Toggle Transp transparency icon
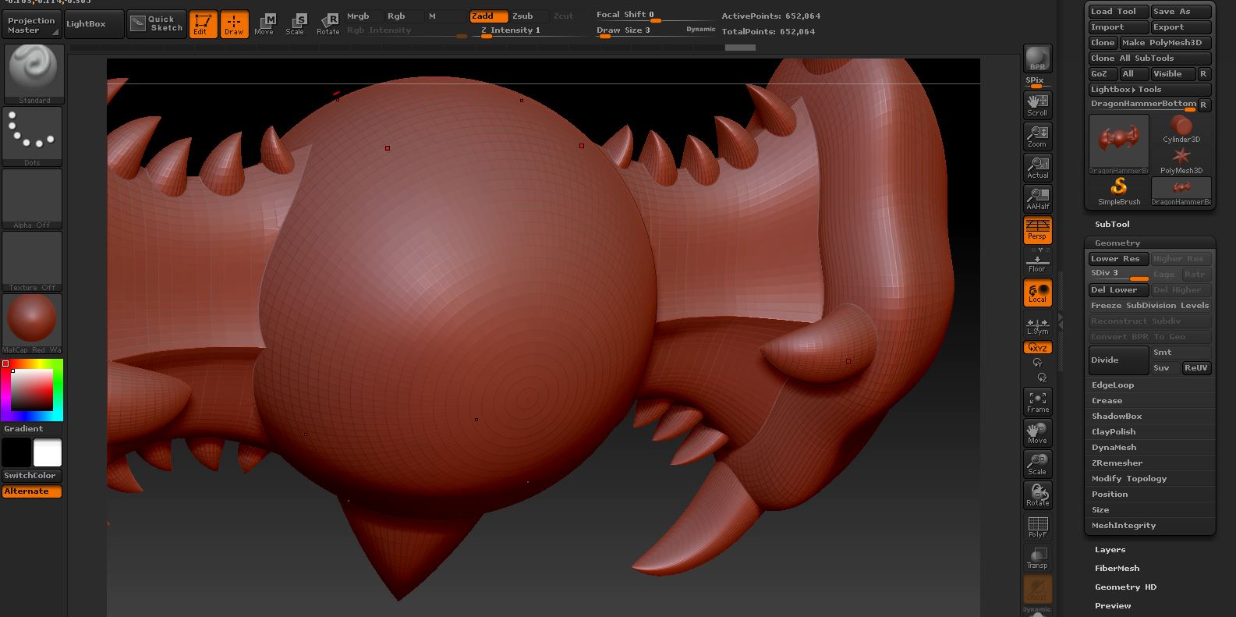This screenshot has height=617, width=1236. click(1037, 558)
